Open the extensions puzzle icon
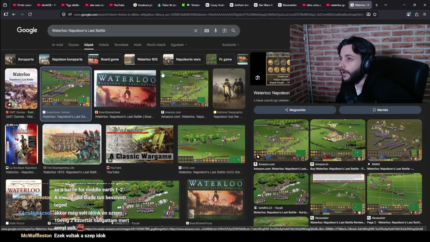This screenshot has width=430, height=242. tap(417, 14)
